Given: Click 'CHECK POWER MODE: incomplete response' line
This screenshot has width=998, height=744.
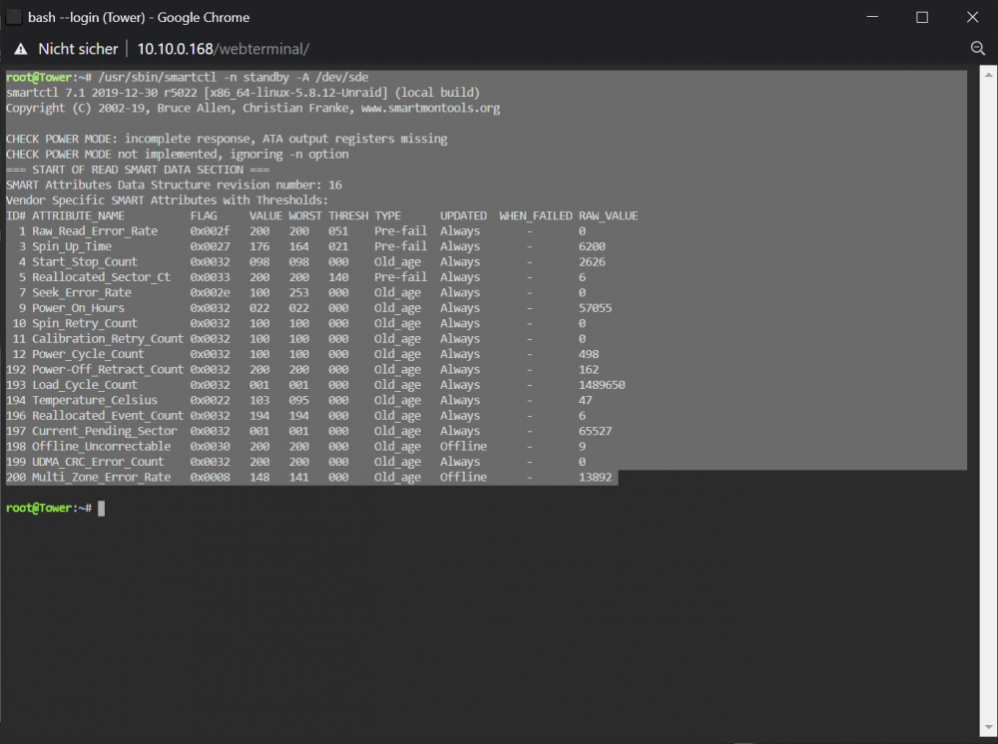Looking at the screenshot, I should click(x=227, y=139).
